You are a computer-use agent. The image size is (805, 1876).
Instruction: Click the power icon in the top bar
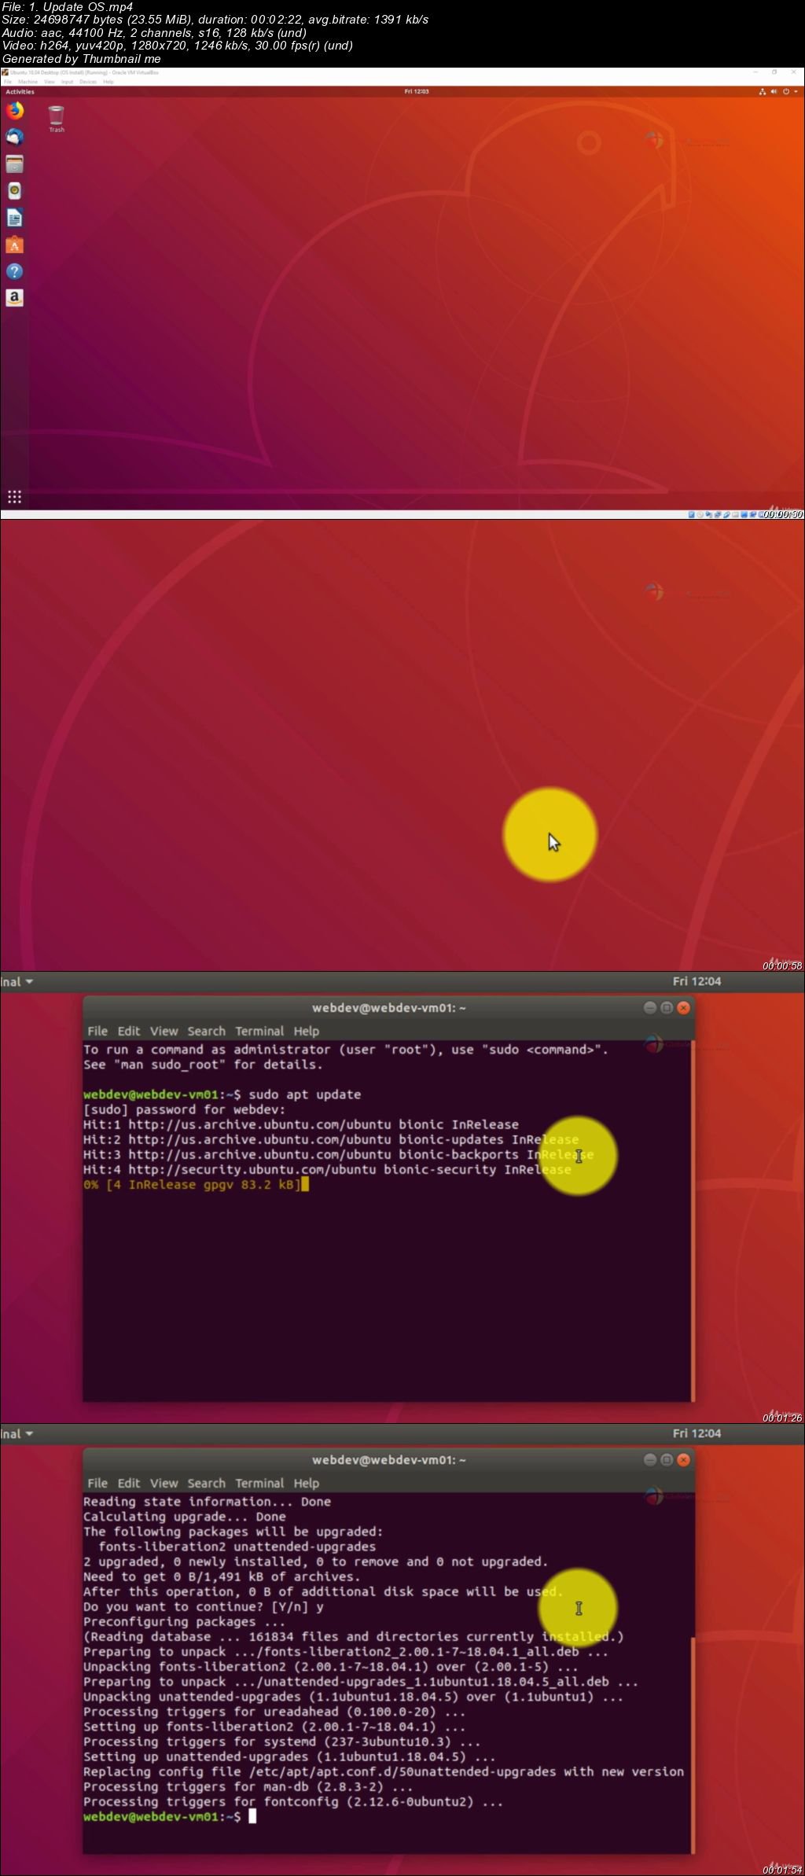[785, 91]
